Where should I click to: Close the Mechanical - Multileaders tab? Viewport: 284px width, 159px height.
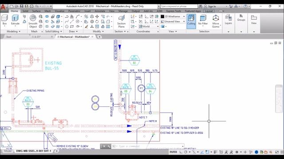[92, 37]
